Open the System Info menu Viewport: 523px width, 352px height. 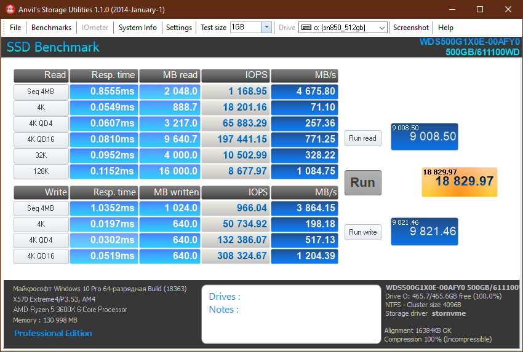point(137,28)
